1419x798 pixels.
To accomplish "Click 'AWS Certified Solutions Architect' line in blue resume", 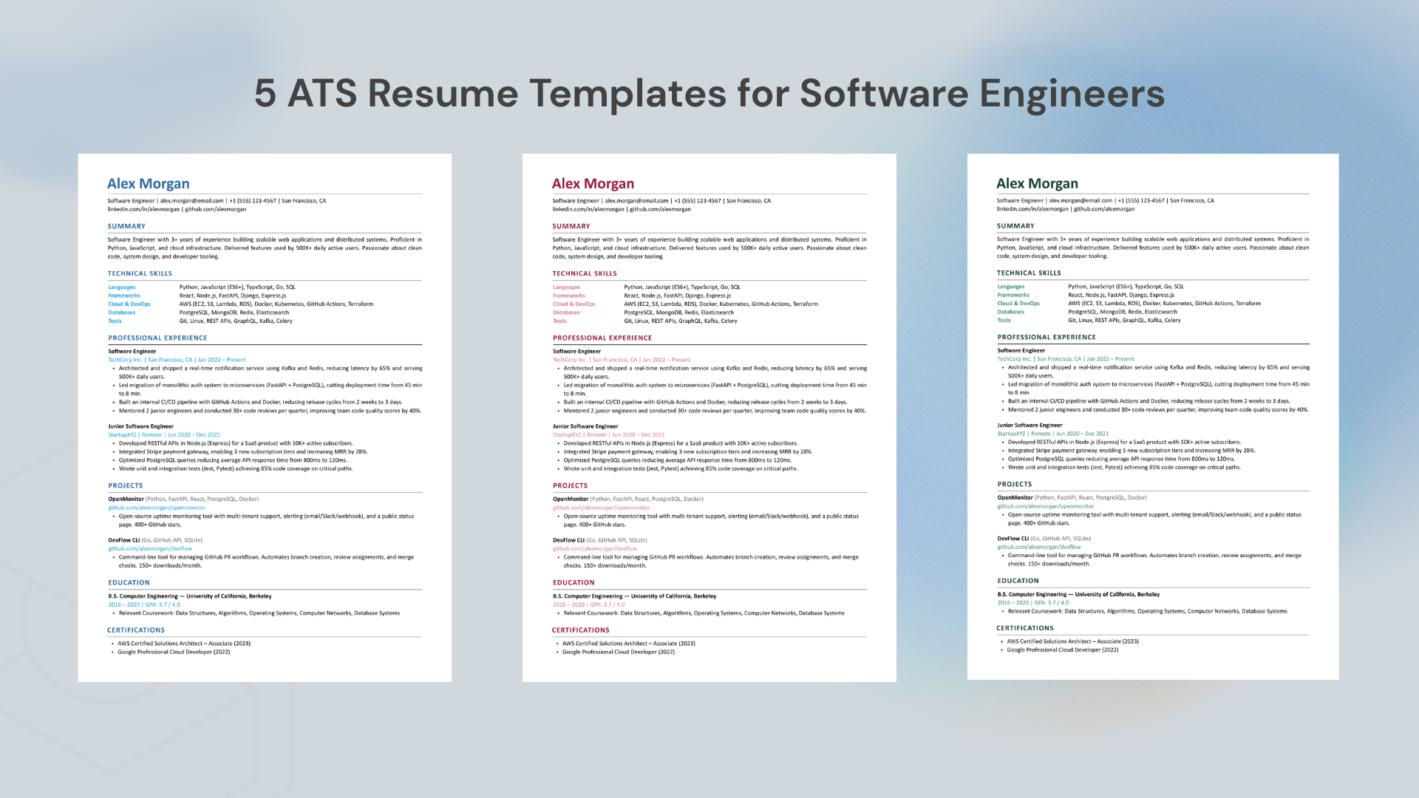I will (184, 644).
